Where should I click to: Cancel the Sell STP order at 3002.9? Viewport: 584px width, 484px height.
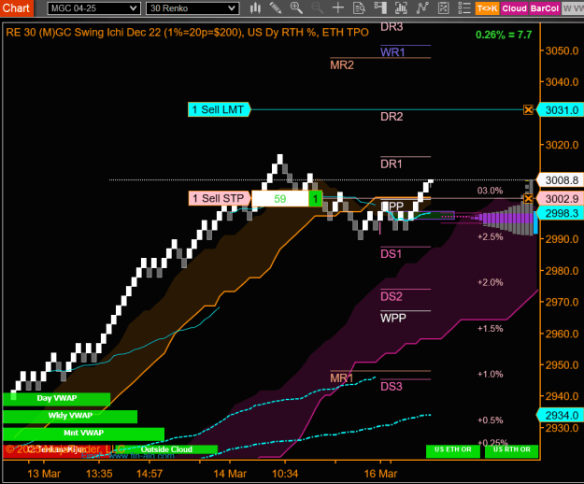(528, 198)
